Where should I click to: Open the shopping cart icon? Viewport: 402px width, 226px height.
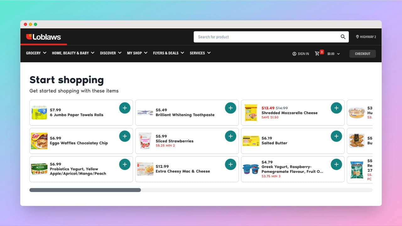click(317, 53)
